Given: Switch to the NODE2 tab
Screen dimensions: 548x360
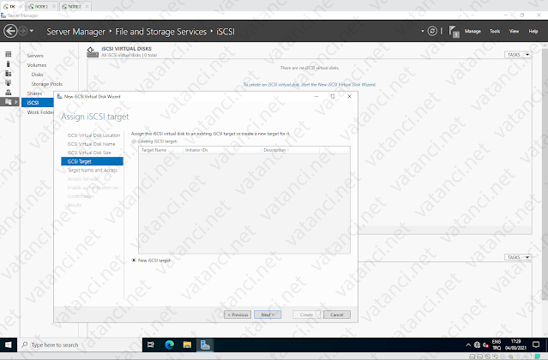Looking at the screenshot, I should pyautogui.click(x=75, y=6).
